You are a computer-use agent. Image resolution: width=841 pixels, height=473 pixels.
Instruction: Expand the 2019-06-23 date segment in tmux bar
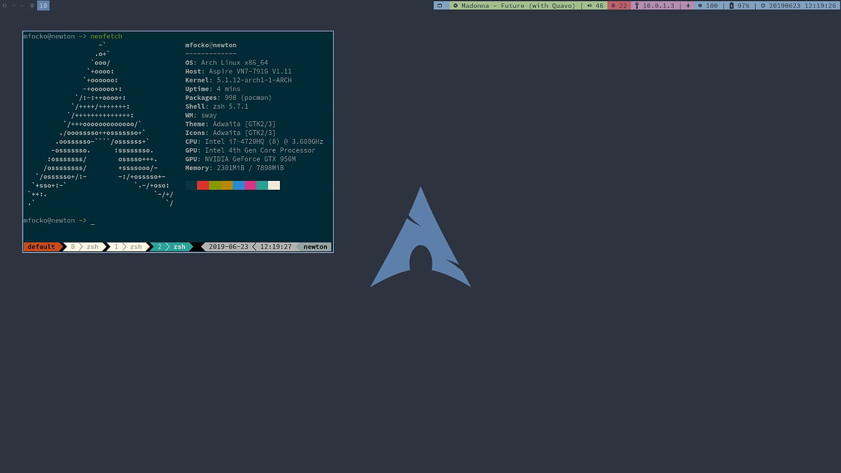[x=229, y=246]
